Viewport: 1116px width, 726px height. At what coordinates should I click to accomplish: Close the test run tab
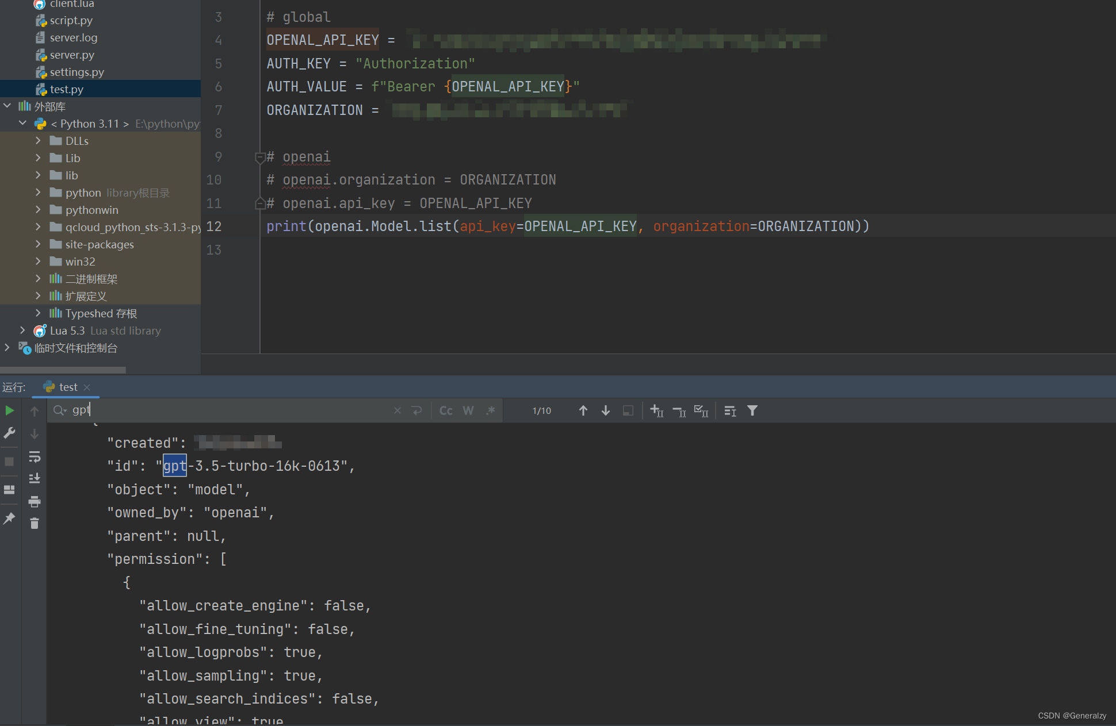click(x=87, y=387)
